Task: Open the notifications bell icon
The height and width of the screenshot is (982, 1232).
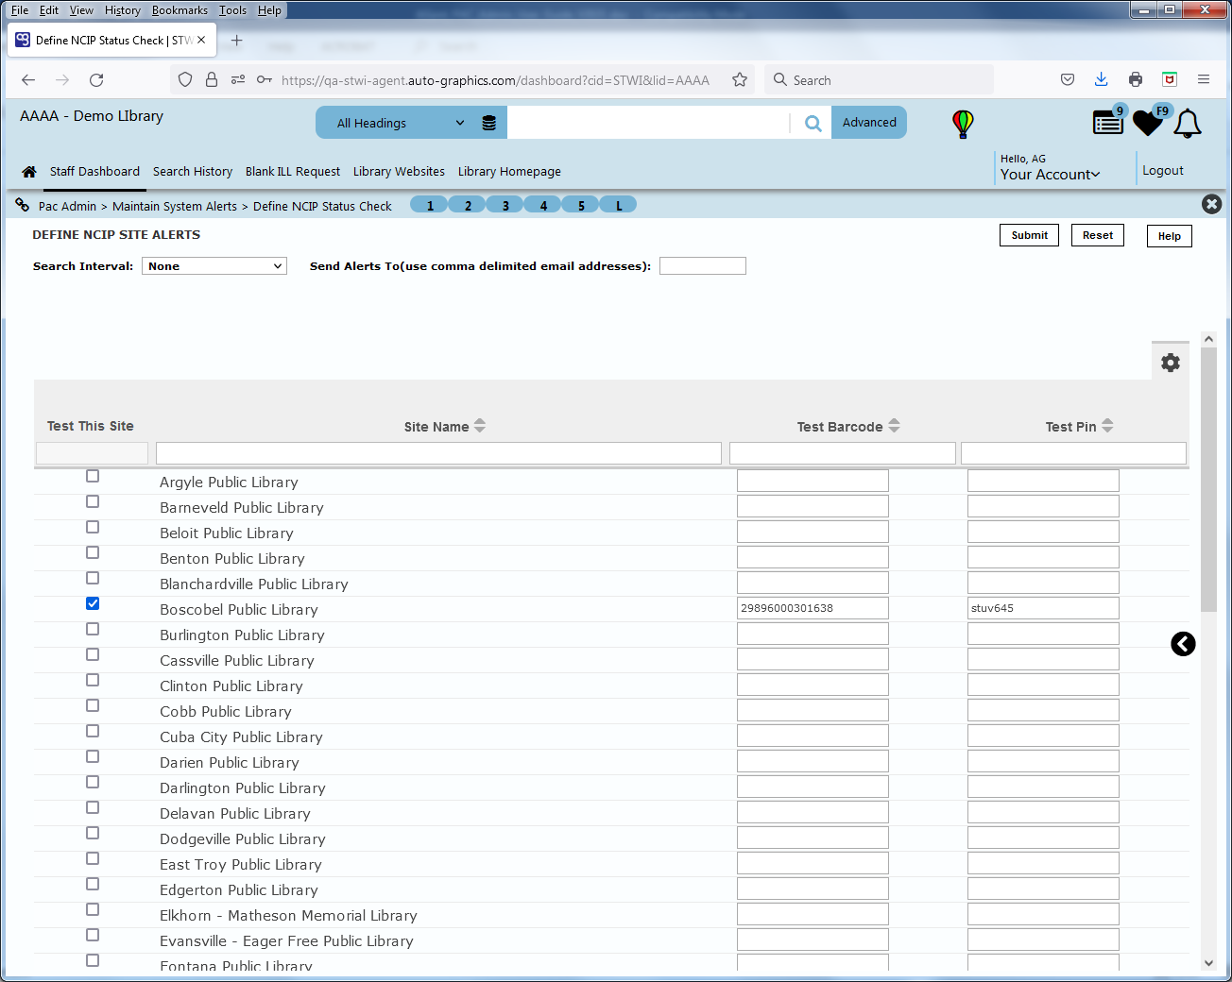Action: [1188, 124]
